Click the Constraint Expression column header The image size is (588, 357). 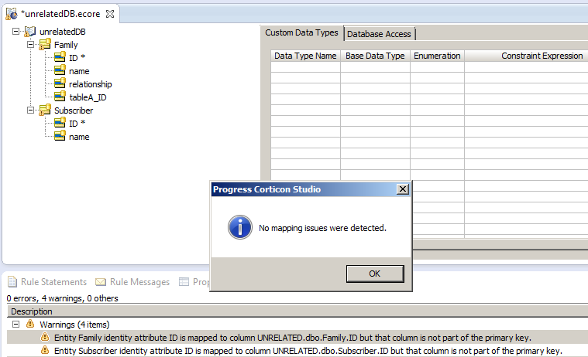[x=526, y=56]
